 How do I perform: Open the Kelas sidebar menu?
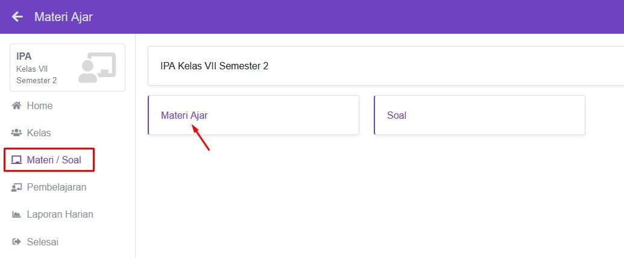(39, 133)
